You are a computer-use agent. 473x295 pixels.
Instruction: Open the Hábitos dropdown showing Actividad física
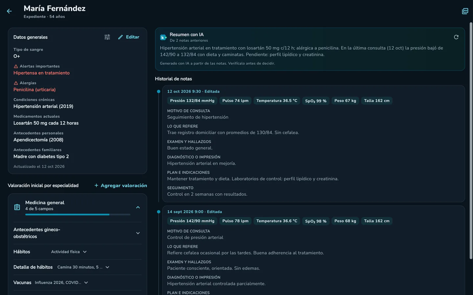(x=69, y=252)
